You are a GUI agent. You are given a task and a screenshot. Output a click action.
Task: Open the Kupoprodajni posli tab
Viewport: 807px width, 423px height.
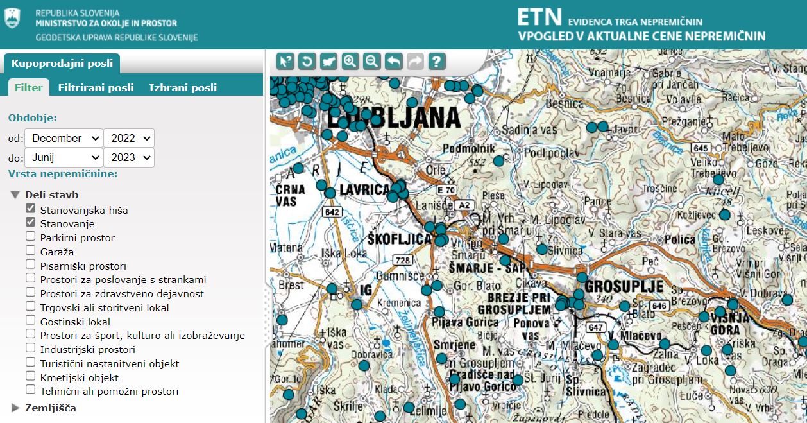tap(62, 64)
